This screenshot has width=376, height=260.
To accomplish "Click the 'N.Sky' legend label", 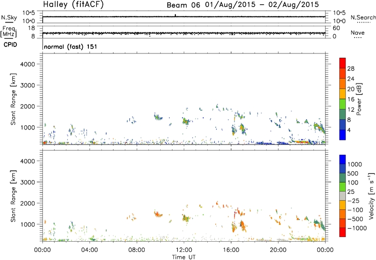I will [x=9, y=17].
